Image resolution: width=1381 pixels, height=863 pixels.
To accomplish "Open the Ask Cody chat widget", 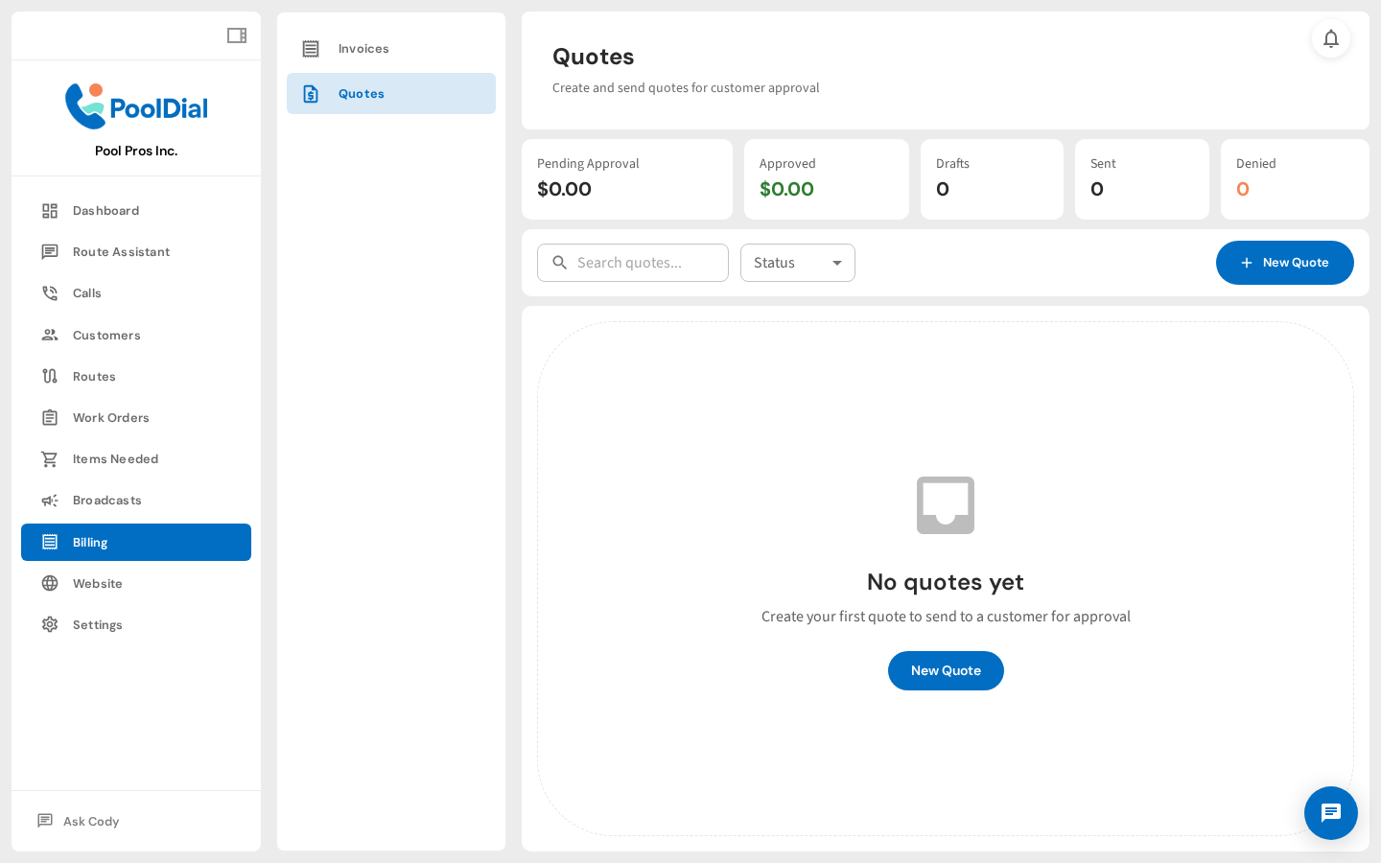I will (90, 821).
